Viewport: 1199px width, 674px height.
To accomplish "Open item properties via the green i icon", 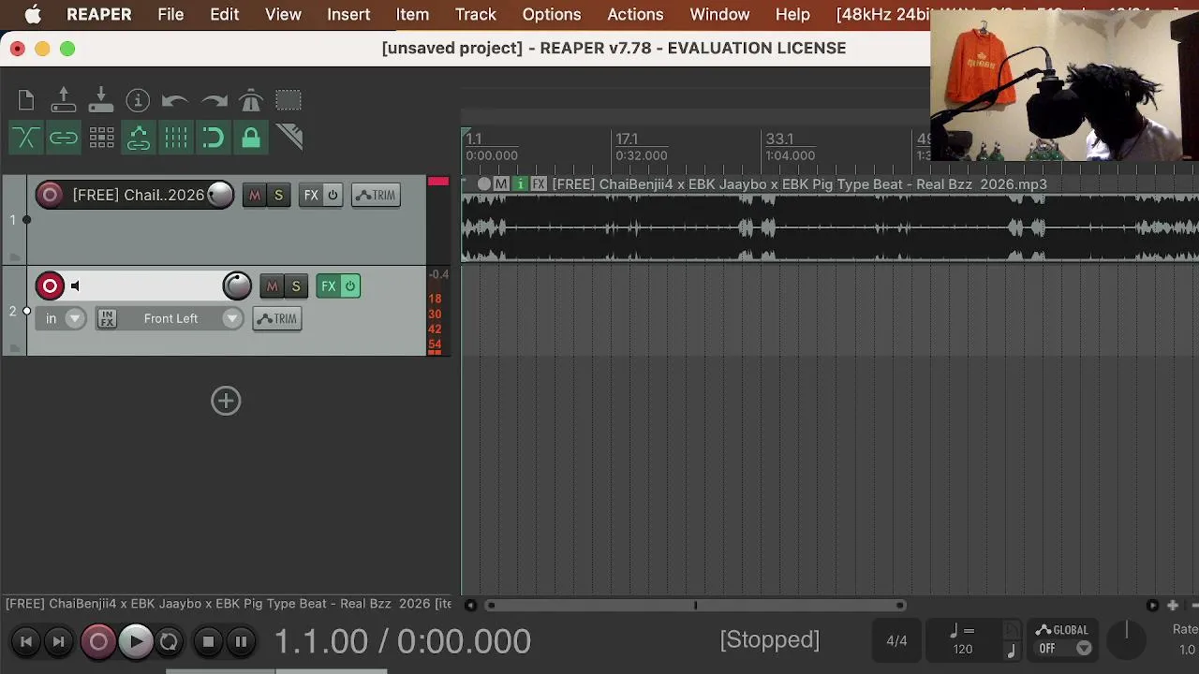I will (x=520, y=184).
